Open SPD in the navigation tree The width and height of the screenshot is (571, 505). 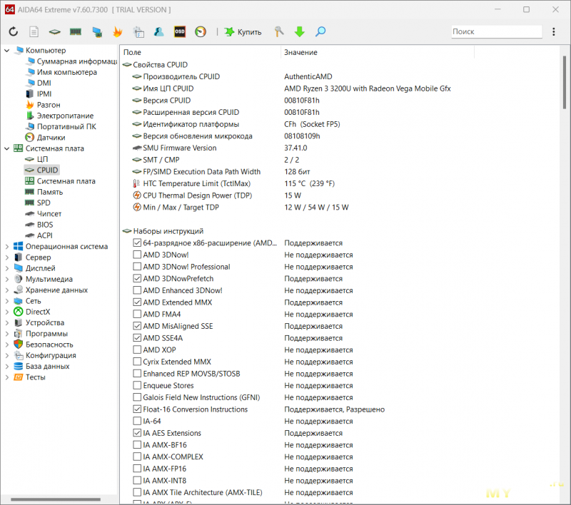(44, 203)
